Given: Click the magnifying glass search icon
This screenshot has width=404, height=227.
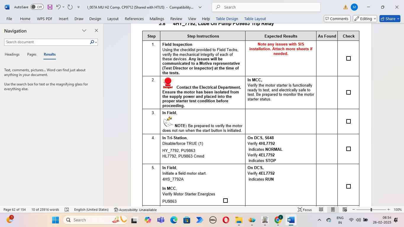Looking at the screenshot, I should click(92, 42).
